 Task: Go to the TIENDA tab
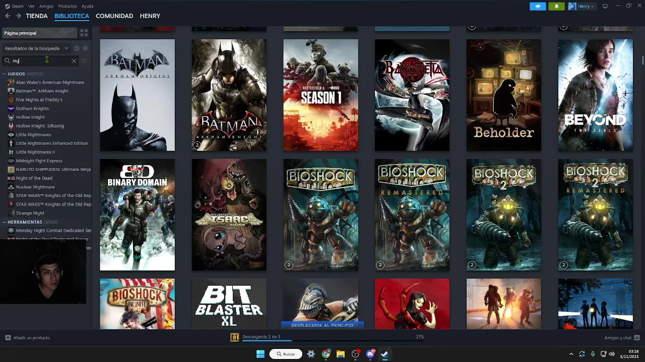37,16
